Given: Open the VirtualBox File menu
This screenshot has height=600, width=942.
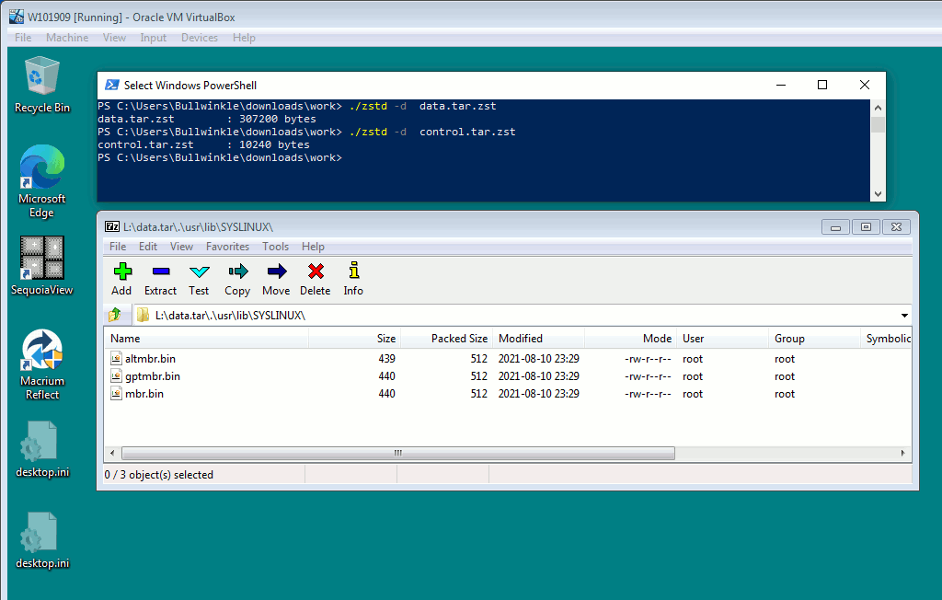Looking at the screenshot, I should pyautogui.click(x=23, y=38).
